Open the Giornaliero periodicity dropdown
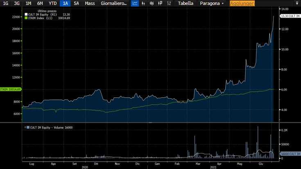This screenshot has height=169, width=301. point(113,3)
